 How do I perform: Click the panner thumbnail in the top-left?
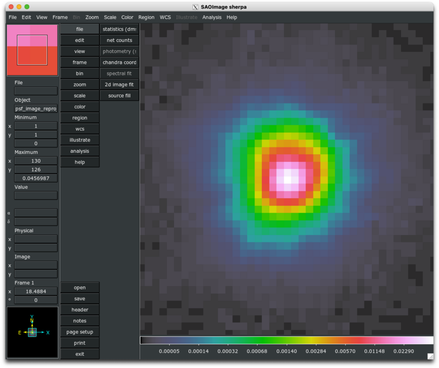point(32,50)
